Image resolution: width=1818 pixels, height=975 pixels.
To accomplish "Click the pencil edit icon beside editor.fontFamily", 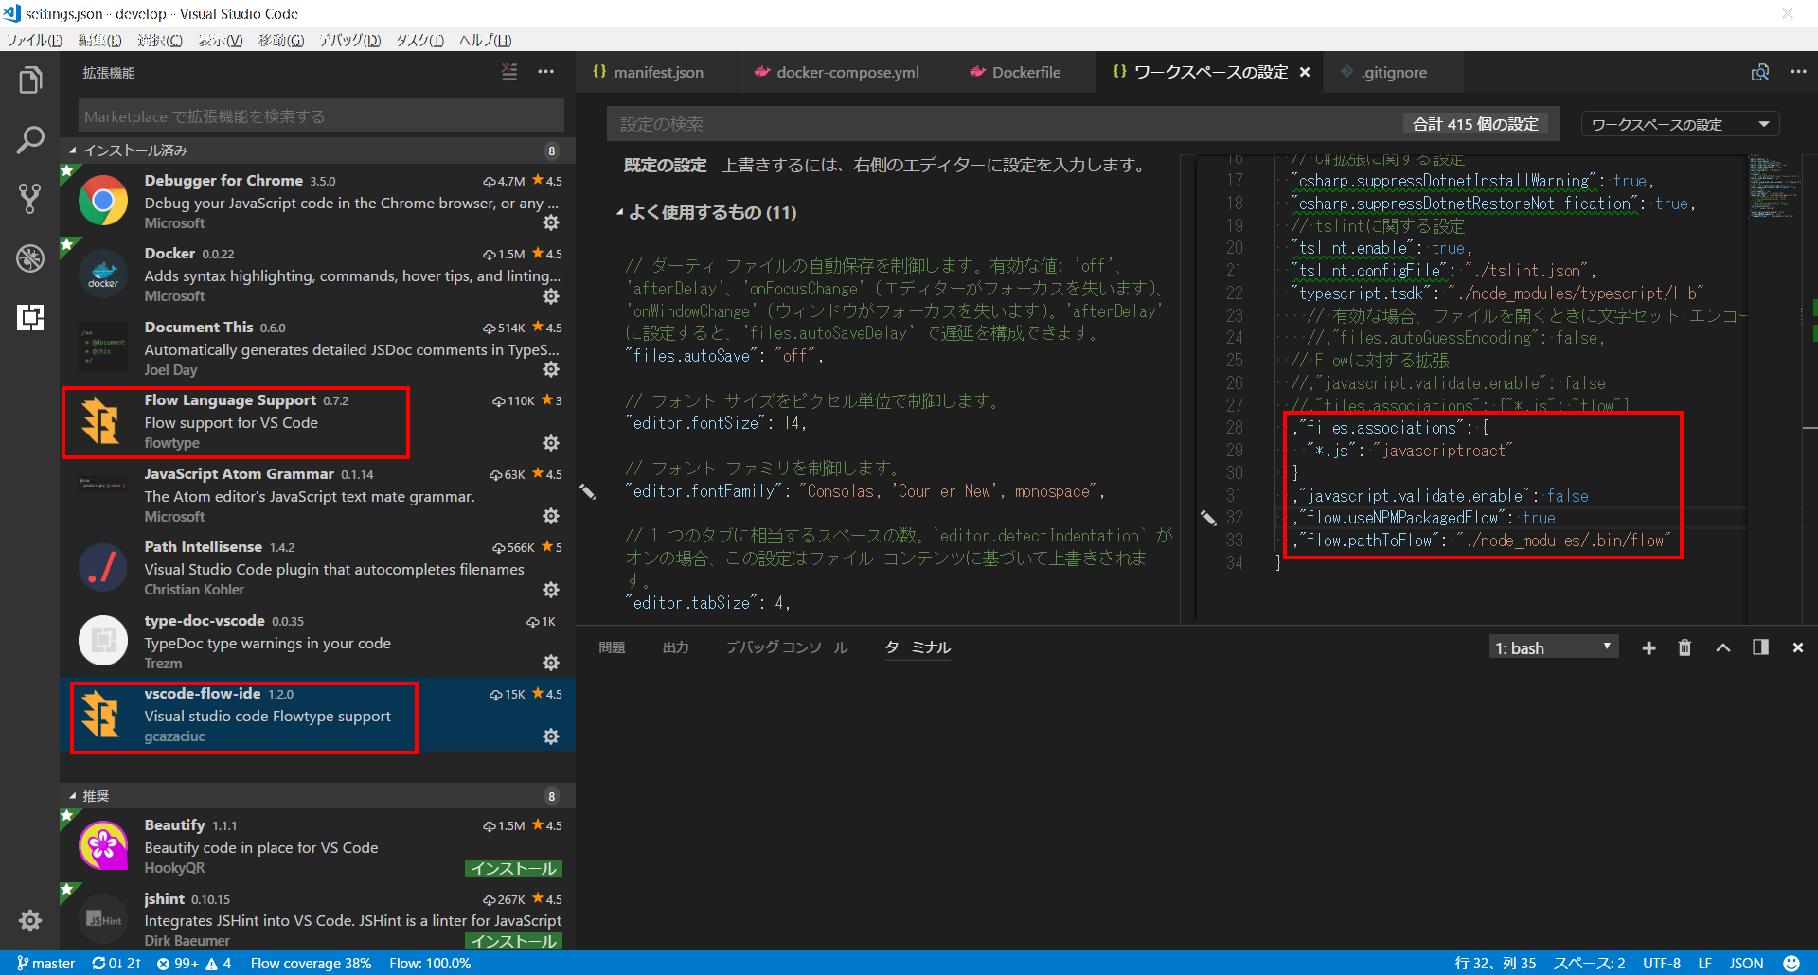I will [588, 491].
